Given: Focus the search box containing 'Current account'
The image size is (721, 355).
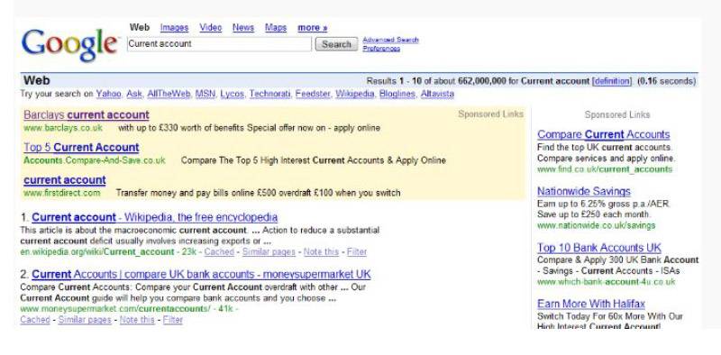Looking at the screenshot, I should [x=219, y=44].
